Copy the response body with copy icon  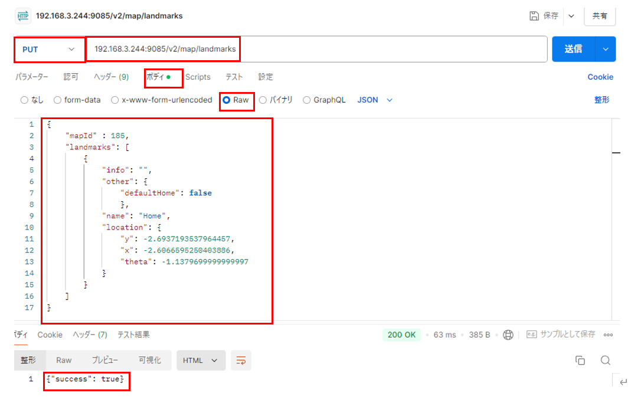(x=580, y=361)
